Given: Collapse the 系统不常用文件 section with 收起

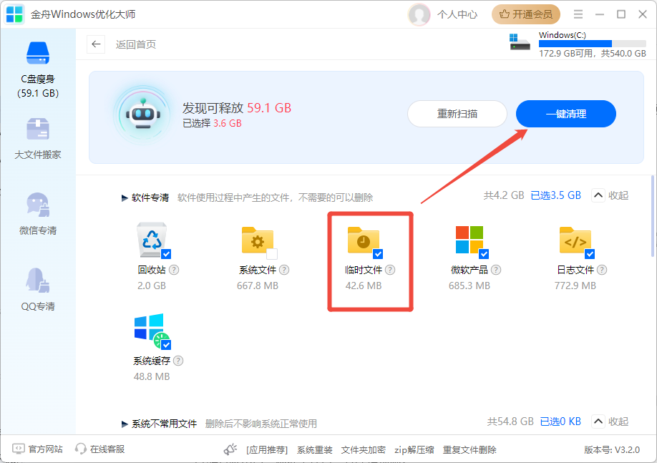Looking at the screenshot, I should click(x=610, y=421).
